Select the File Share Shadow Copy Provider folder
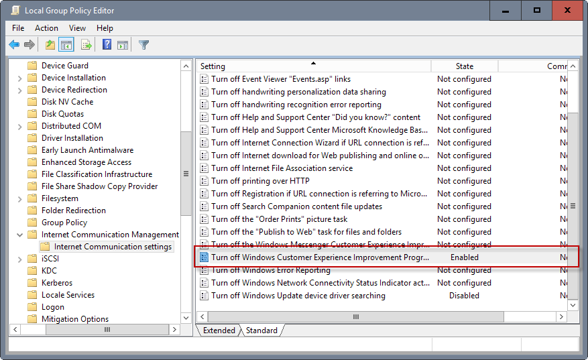 [x=99, y=186]
